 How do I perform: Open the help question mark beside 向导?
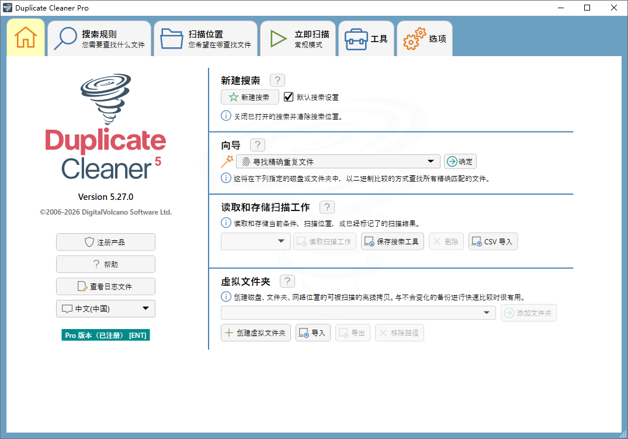tap(258, 145)
